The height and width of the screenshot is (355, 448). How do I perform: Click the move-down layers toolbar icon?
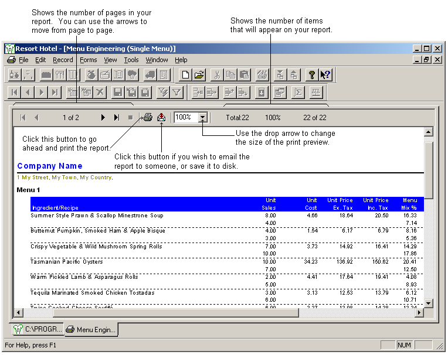(x=280, y=75)
